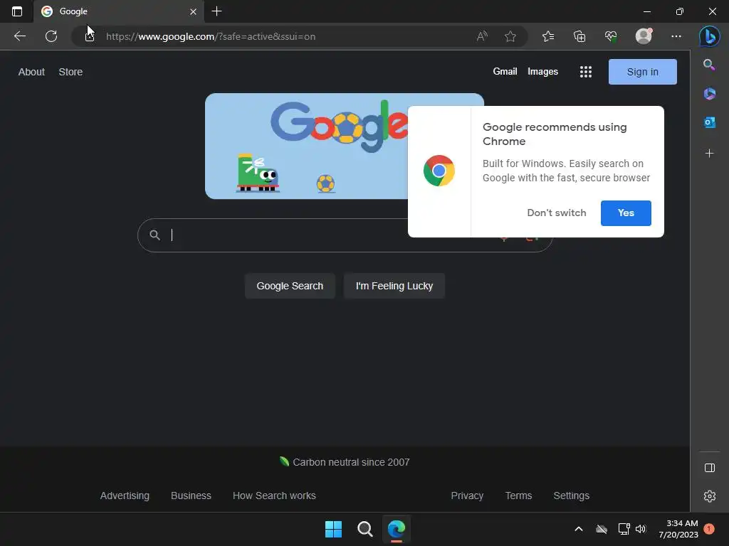Click I'm Feeling Lucky button
The height and width of the screenshot is (546, 729).
click(394, 286)
